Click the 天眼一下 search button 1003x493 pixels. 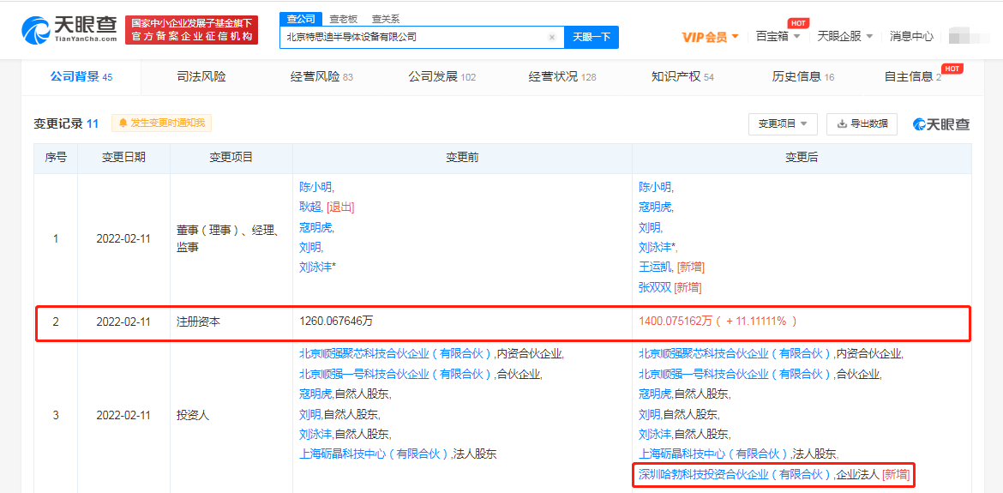coord(591,37)
